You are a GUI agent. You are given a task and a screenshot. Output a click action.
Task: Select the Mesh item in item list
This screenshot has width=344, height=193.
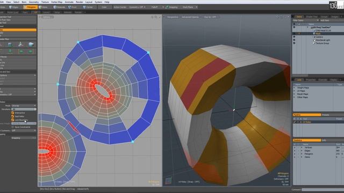[x=318, y=34]
